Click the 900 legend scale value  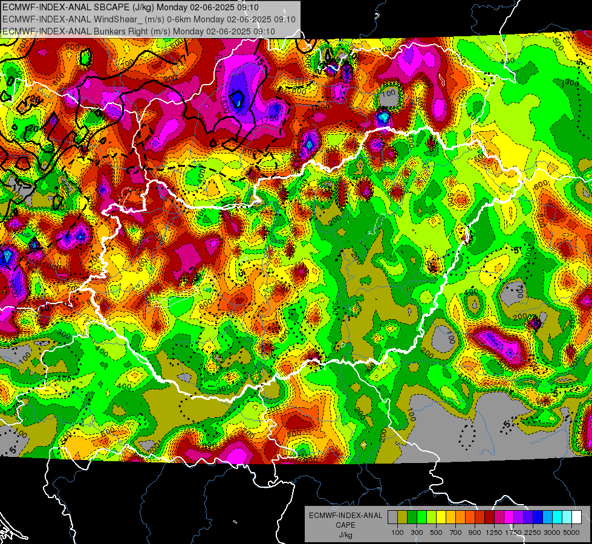coord(475,533)
